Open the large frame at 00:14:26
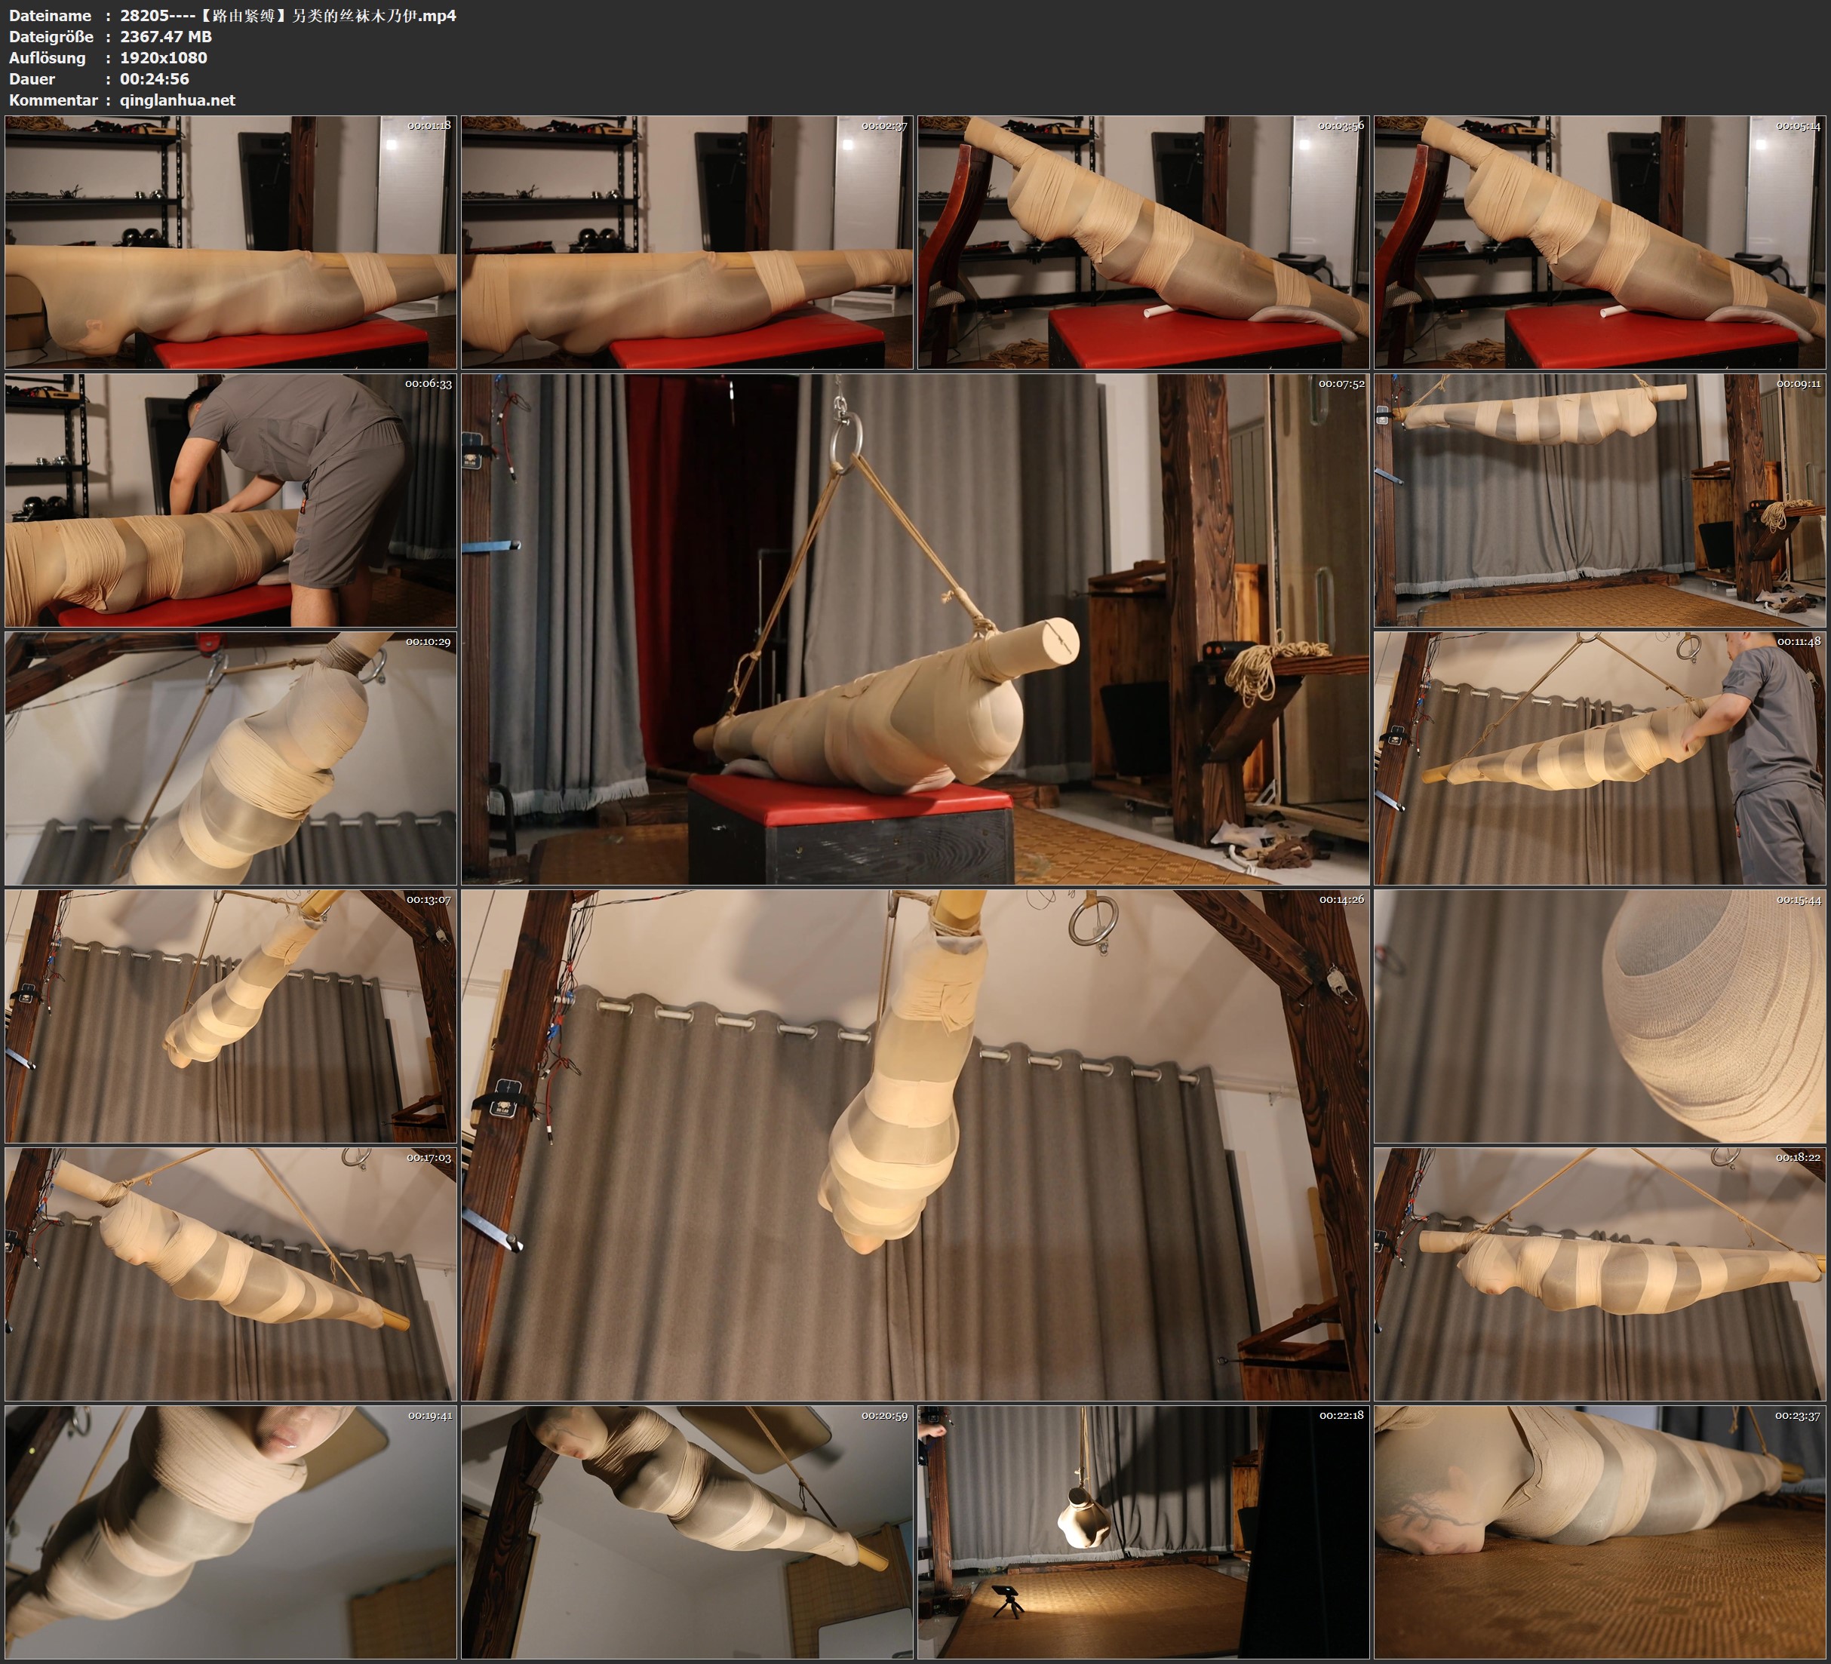 (914, 1144)
